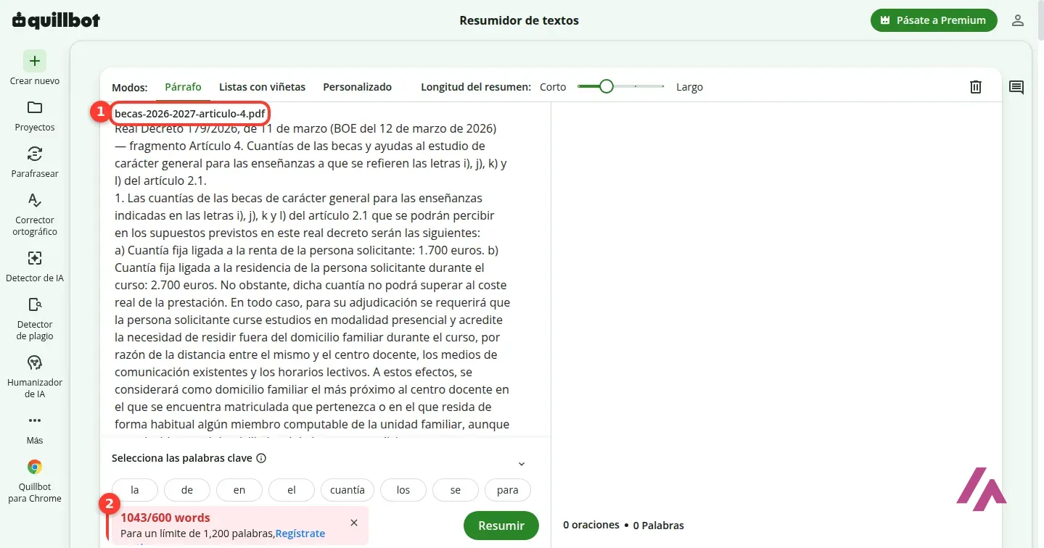Collapse the palabras clave section
1044x548 pixels.
click(x=521, y=464)
